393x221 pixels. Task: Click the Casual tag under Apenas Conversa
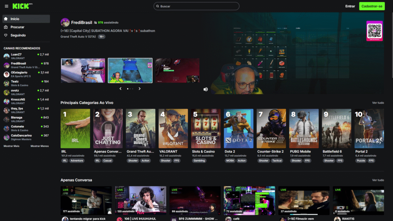pos(107,161)
